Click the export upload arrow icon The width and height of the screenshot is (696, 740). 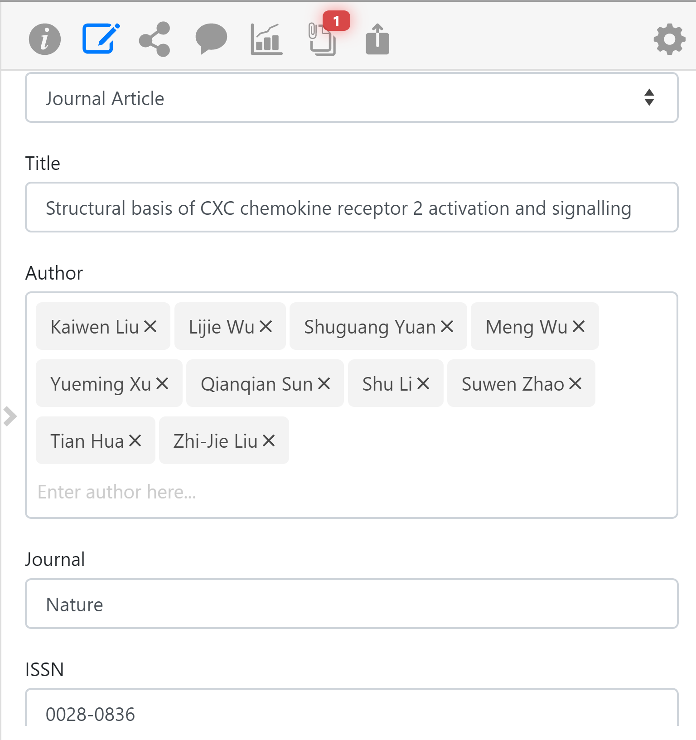377,39
